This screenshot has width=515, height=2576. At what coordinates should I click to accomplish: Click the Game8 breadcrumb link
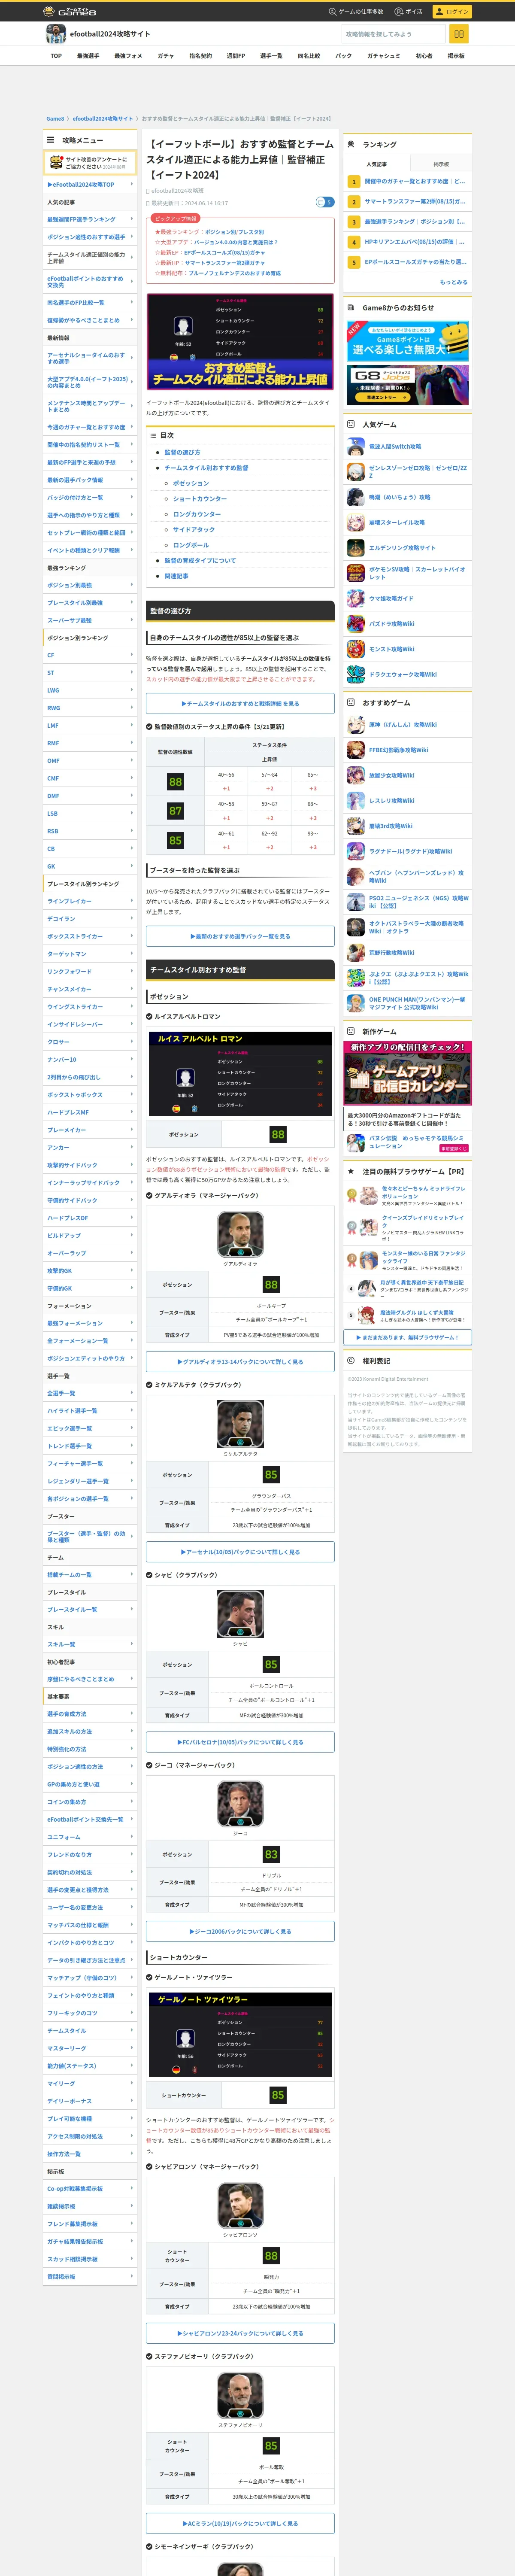tap(55, 118)
